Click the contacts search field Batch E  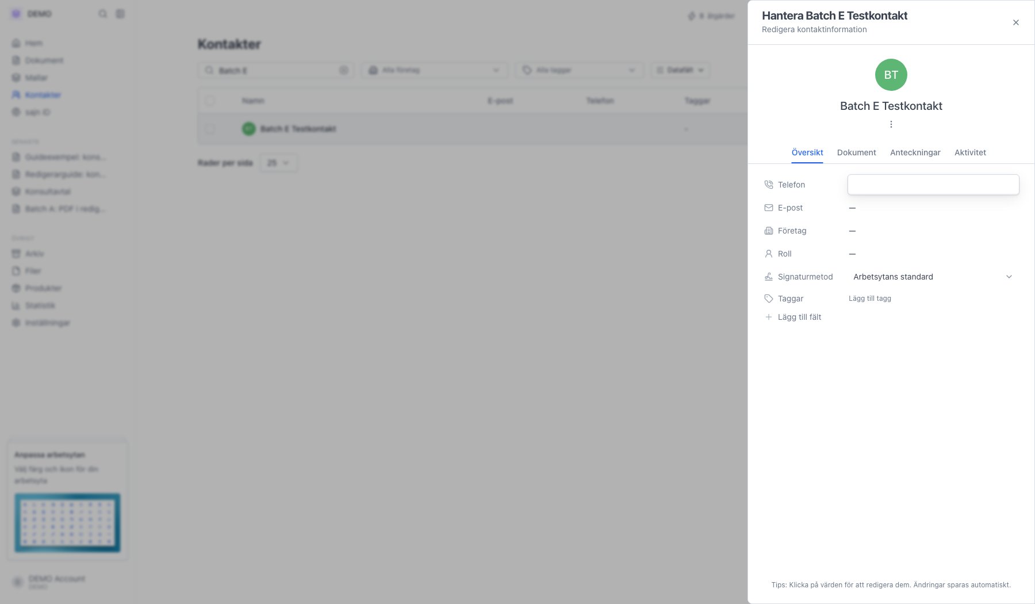click(x=276, y=70)
